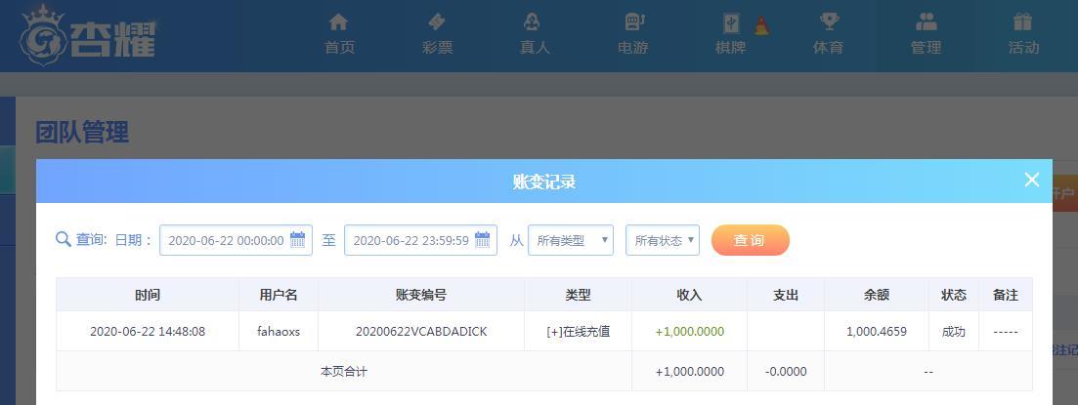The height and width of the screenshot is (405, 1078).
Task: Go to 真人 menu label
Action: pos(535,48)
